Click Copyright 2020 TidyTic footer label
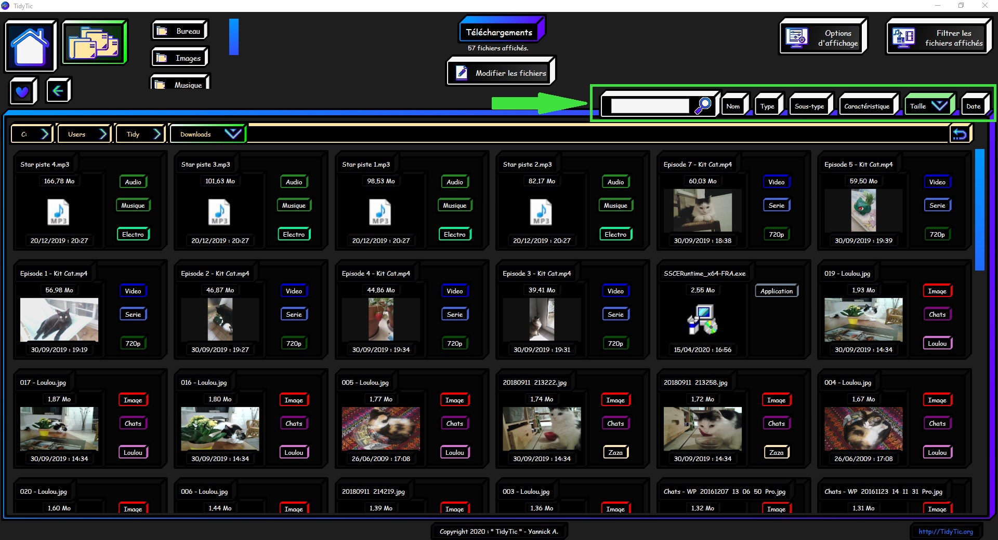Screen dimensions: 998x540 (499, 531)
